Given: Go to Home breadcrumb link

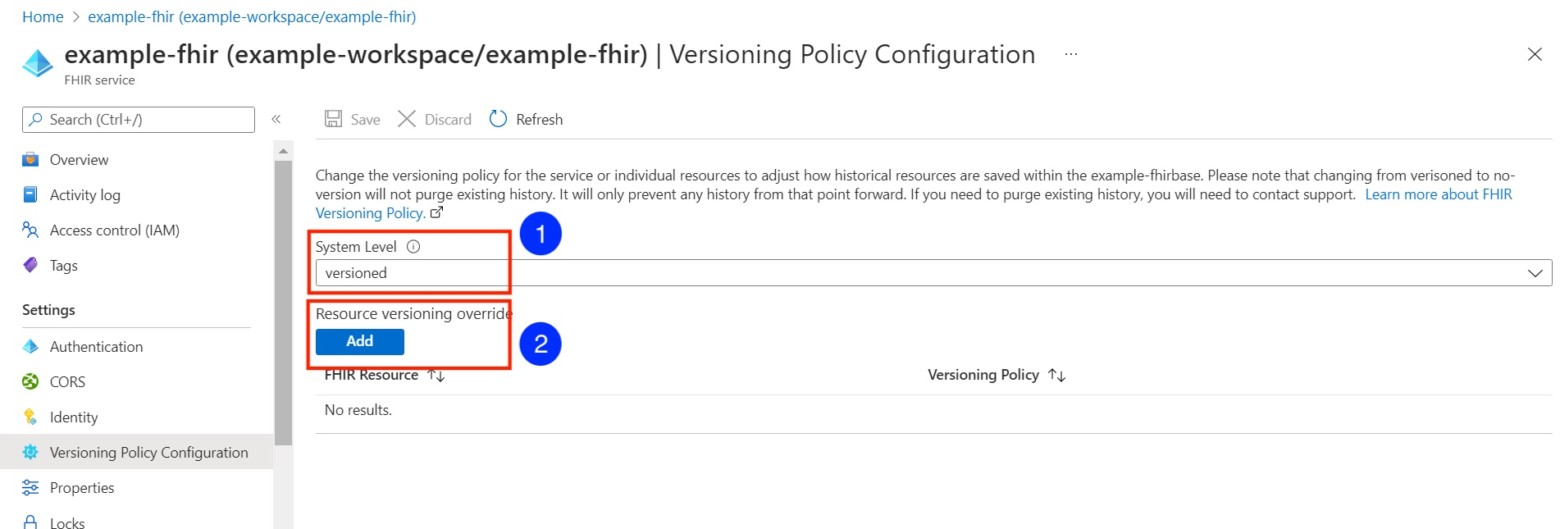Looking at the screenshot, I should pos(43,17).
